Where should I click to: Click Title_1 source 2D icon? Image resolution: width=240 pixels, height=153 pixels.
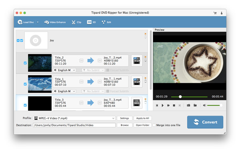[x=81, y=82]
